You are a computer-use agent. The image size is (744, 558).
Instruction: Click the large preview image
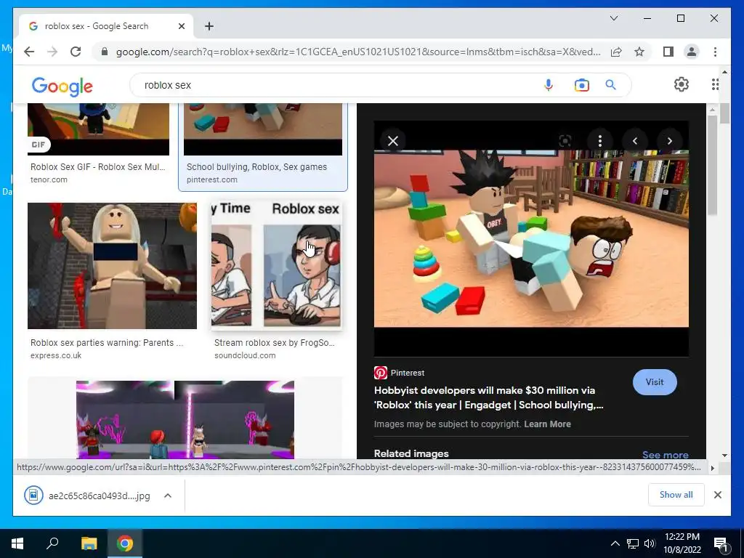click(x=531, y=238)
